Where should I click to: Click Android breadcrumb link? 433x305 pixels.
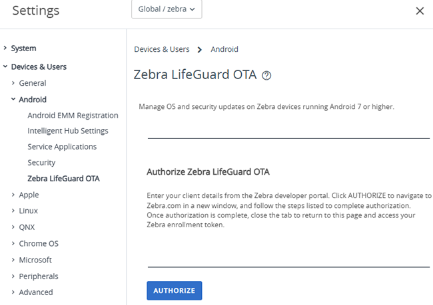pos(224,49)
